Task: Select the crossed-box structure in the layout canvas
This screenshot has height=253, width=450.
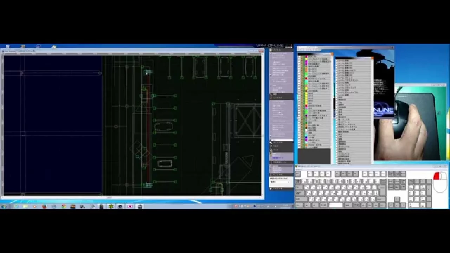Action: pyautogui.click(x=248, y=121)
